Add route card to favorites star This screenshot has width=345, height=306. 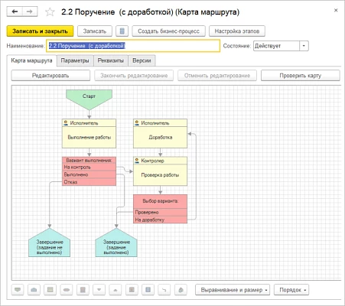pyautogui.click(x=50, y=12)
